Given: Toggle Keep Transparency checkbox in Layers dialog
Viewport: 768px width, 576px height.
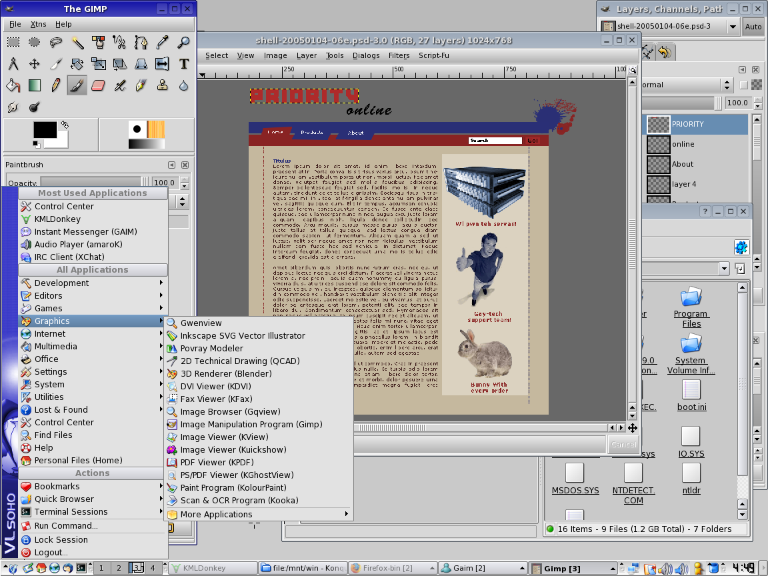Looking at the screenshot, I should (743, 85).
